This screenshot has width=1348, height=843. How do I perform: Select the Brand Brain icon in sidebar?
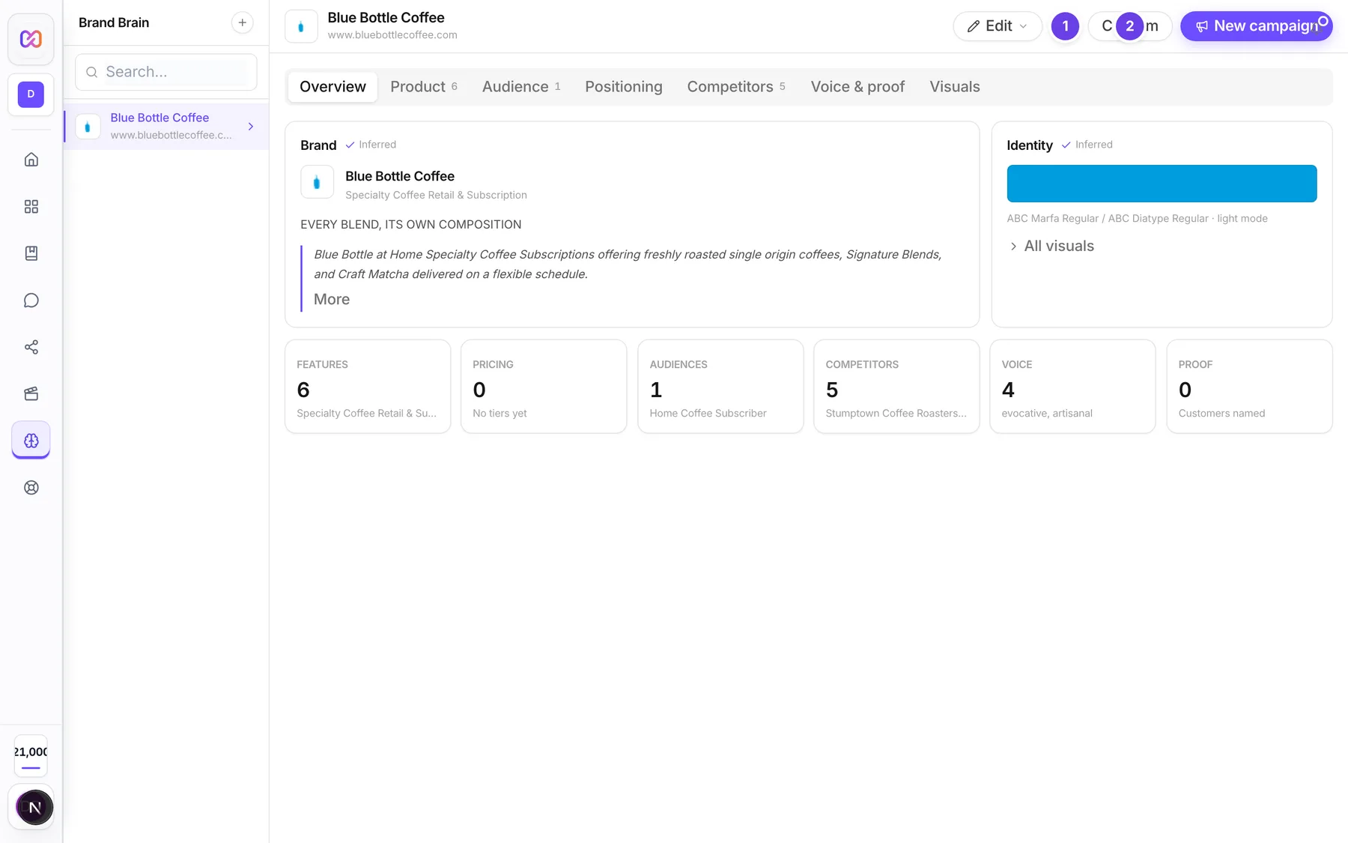tap(31, 441)
